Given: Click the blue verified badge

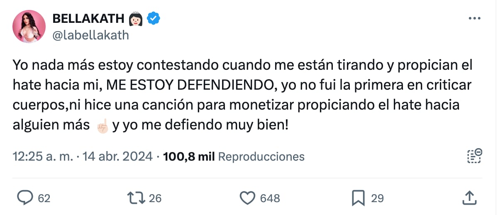Looking at the screenshot, I should click(x=154, y=18).
